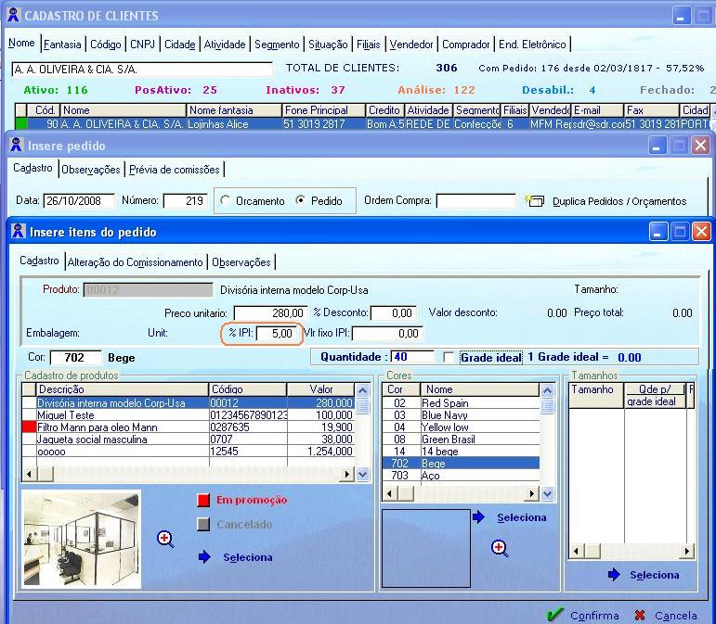Close the Insere pedido window
Image resolution: width=716 pixels, height=624 pixels.
(x=700, y=146)
